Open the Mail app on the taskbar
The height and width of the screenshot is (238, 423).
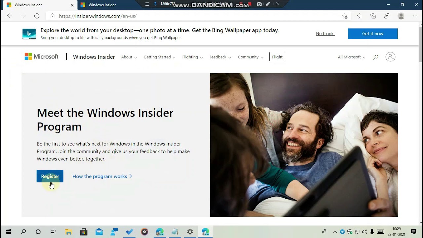(x=99, y=232)
